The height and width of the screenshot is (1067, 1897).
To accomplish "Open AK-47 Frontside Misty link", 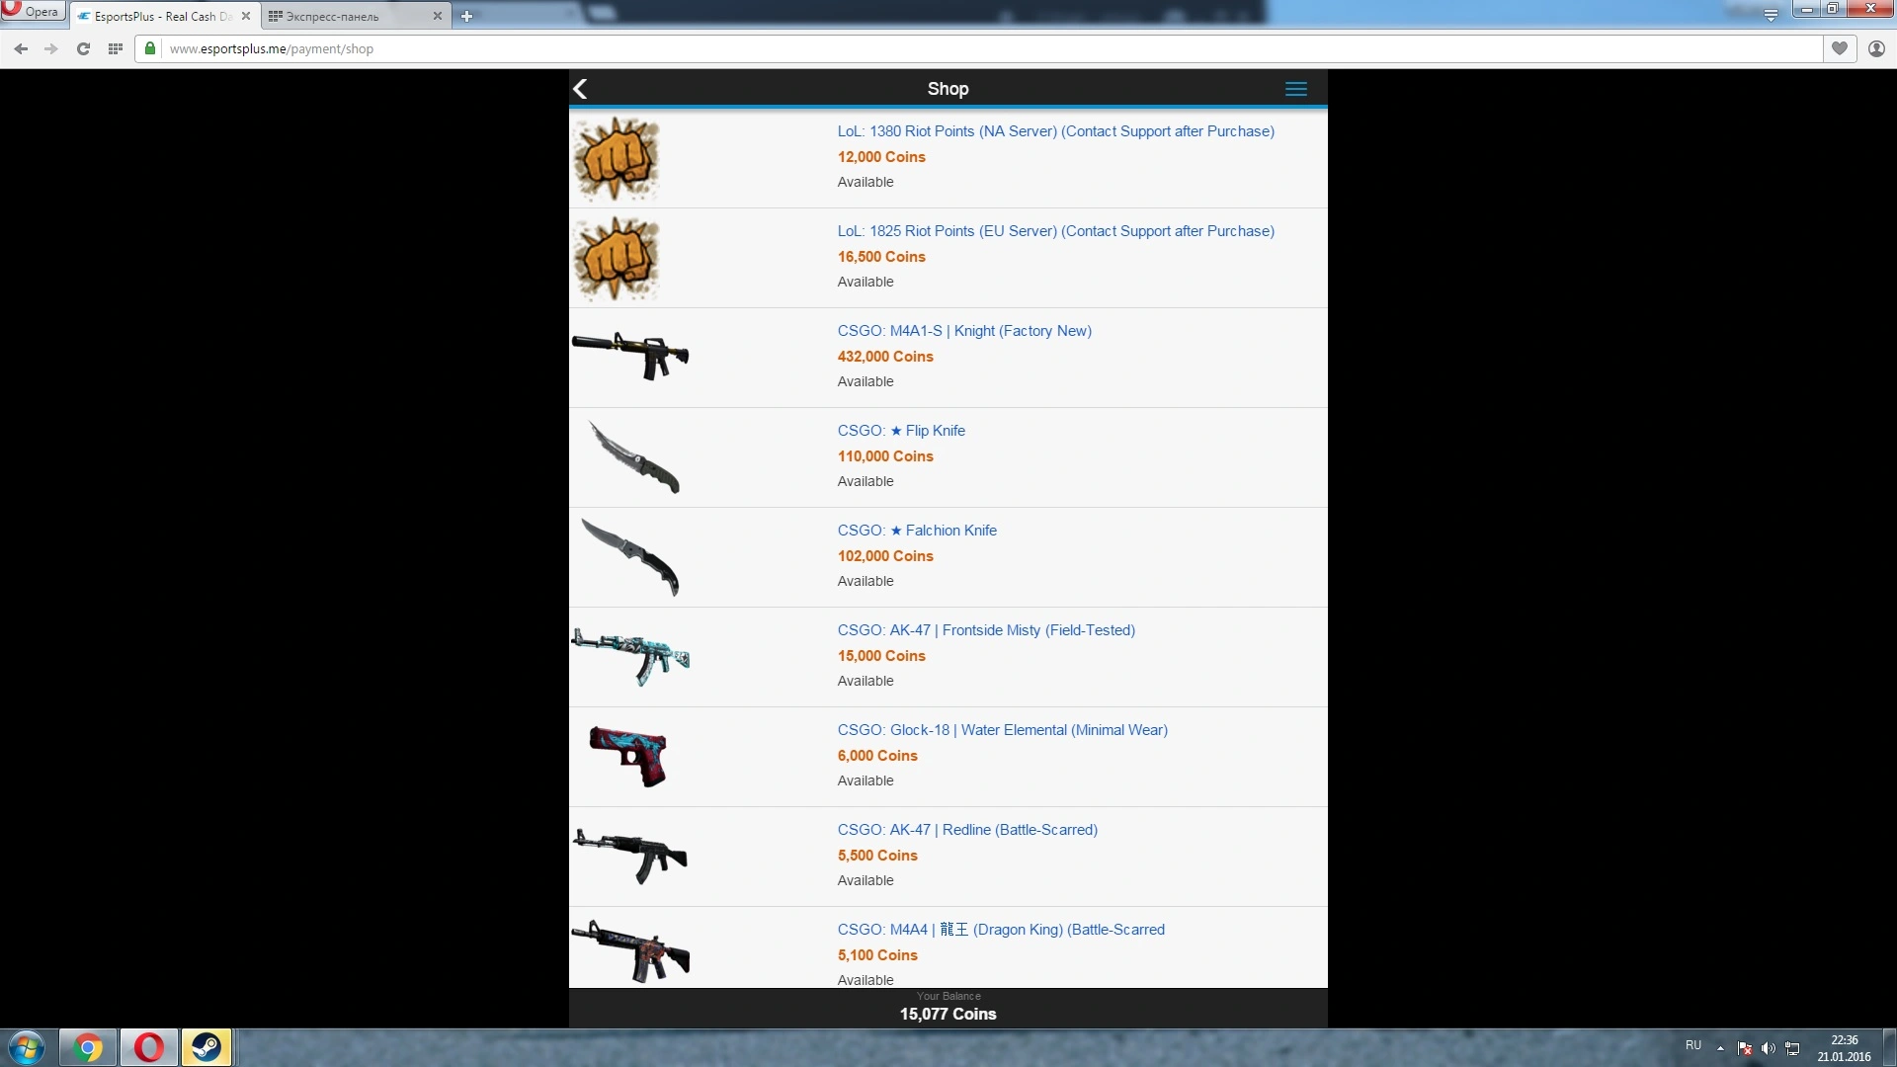I will tap(986, 630).
